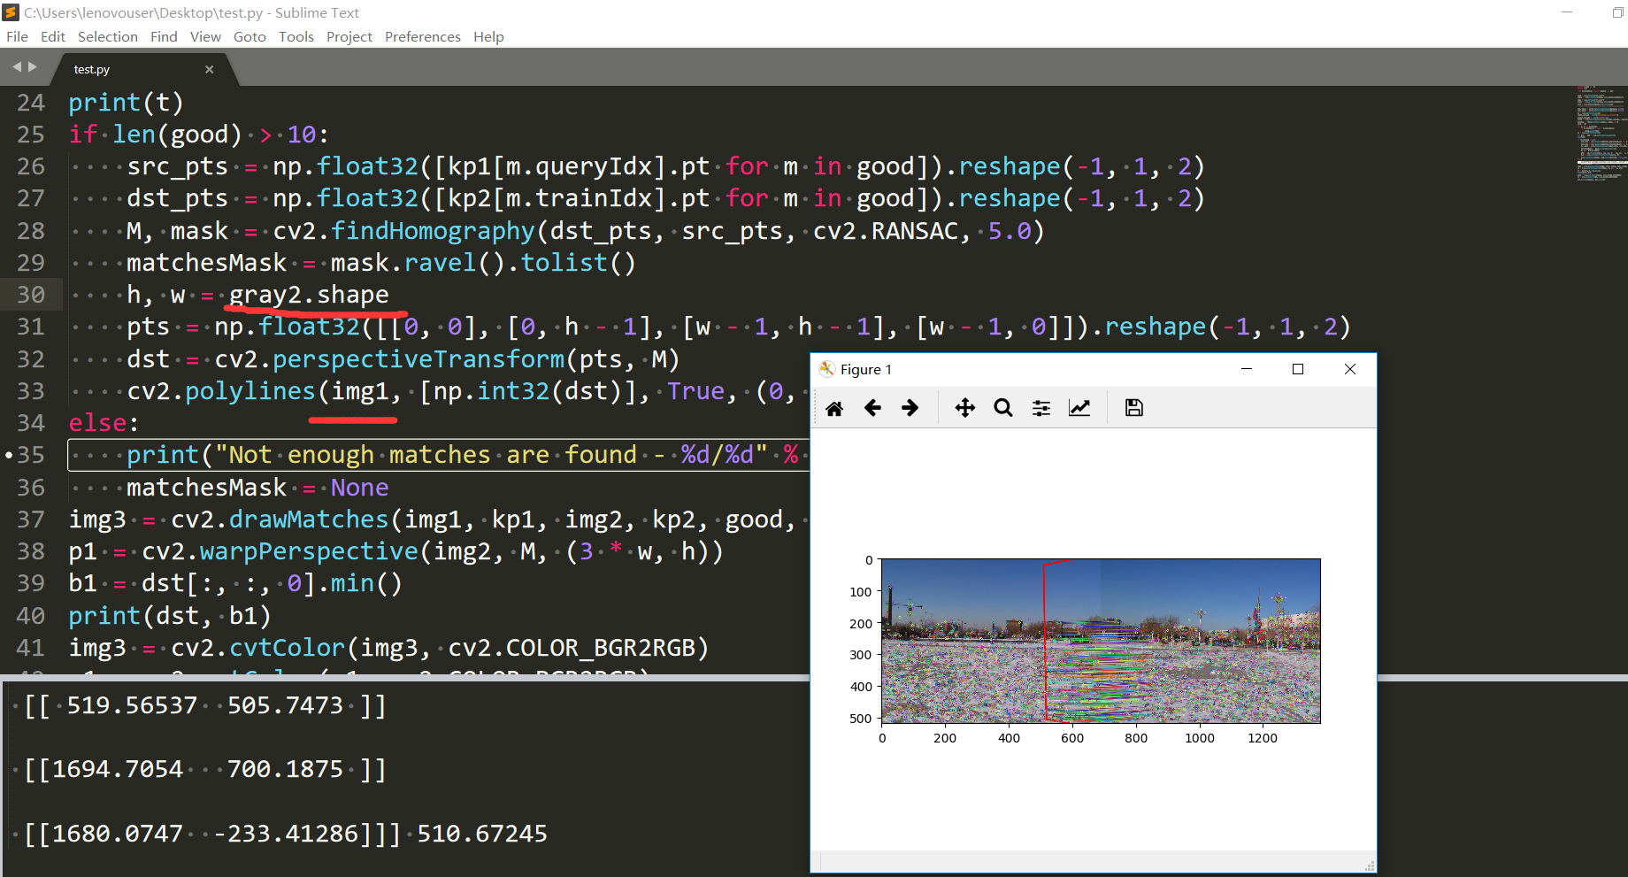Click the Sublime Text app icon in title bar
The image size is (1628, 877).
pos(11,12)
